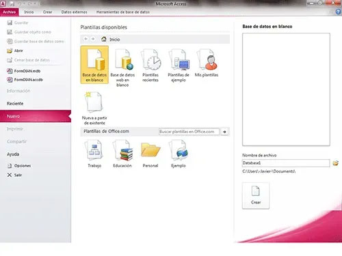The height and width of the screenshot is (256, 342).
Task: Switch to the Archivo tab
Action: click(10, 12)
